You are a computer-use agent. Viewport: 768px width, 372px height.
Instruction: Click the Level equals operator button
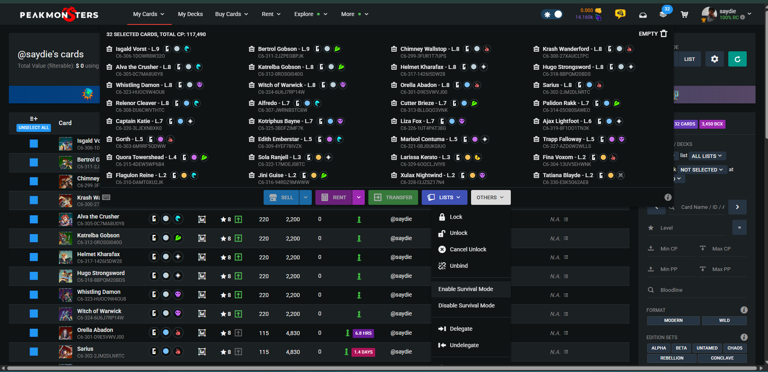pyautogui.click(x=740, y=227)
